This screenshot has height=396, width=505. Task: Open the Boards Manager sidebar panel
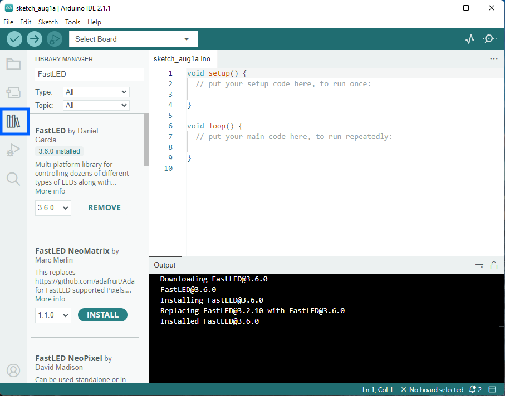coord(13,93)
